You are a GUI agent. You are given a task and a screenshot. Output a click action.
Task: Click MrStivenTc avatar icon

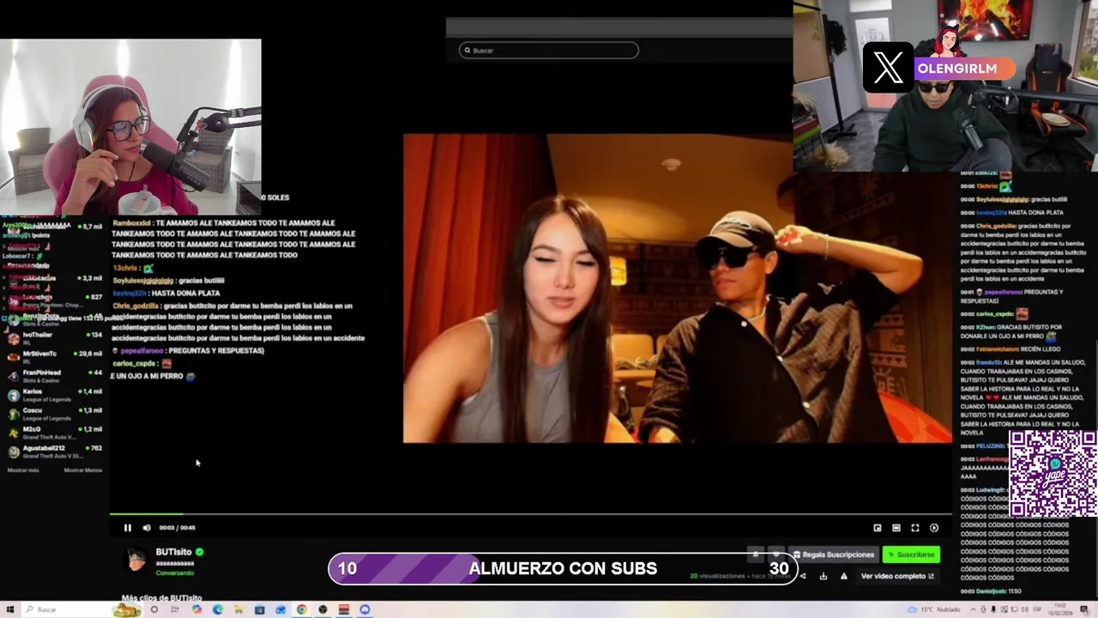point(13,357)
